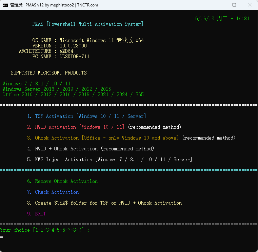Select option 5 KMS Inject Activation
Viewport: 258px width, 252px height.
(x=110, y=160)
